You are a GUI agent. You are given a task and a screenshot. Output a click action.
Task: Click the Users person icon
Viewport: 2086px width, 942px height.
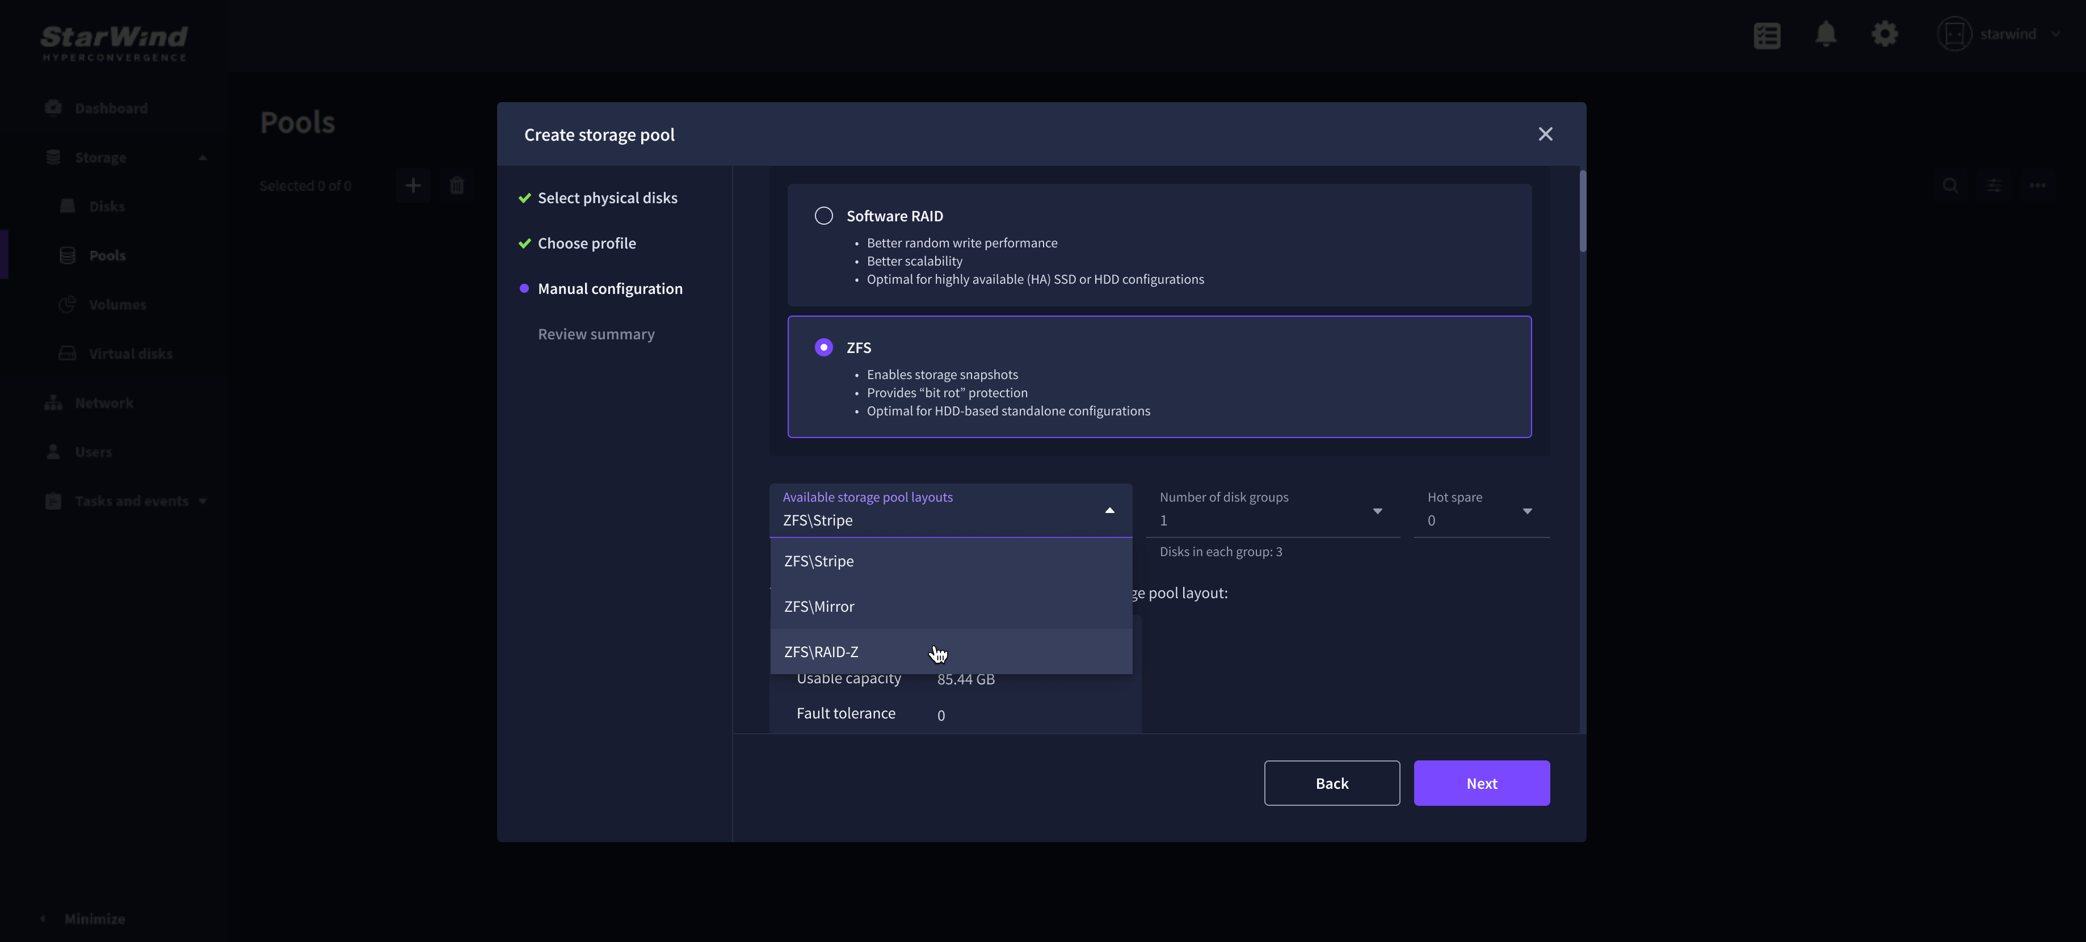[53, 451]
